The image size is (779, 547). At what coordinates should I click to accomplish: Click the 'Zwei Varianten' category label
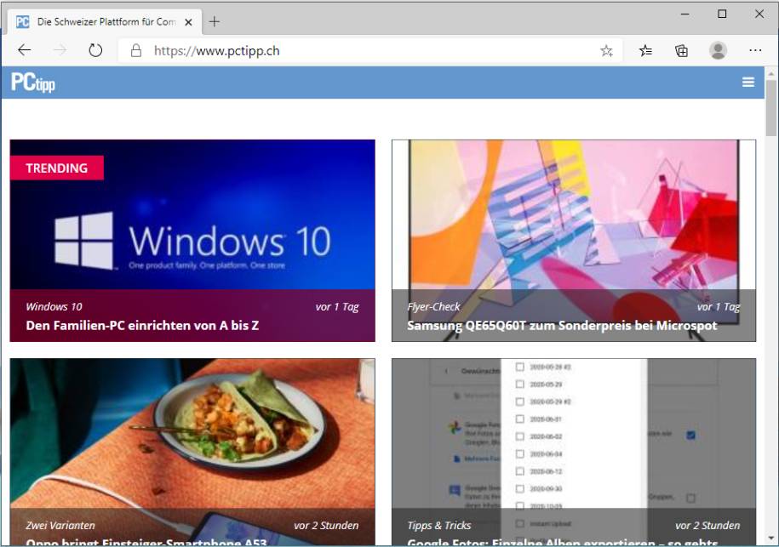tap(60, 525)
